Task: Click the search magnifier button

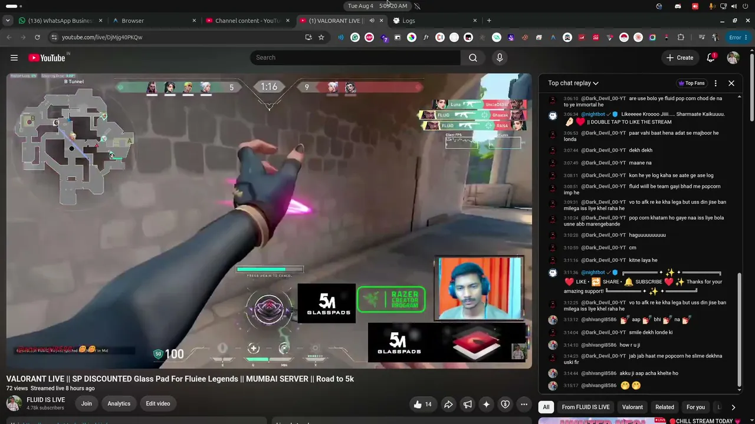Action: 473,58
